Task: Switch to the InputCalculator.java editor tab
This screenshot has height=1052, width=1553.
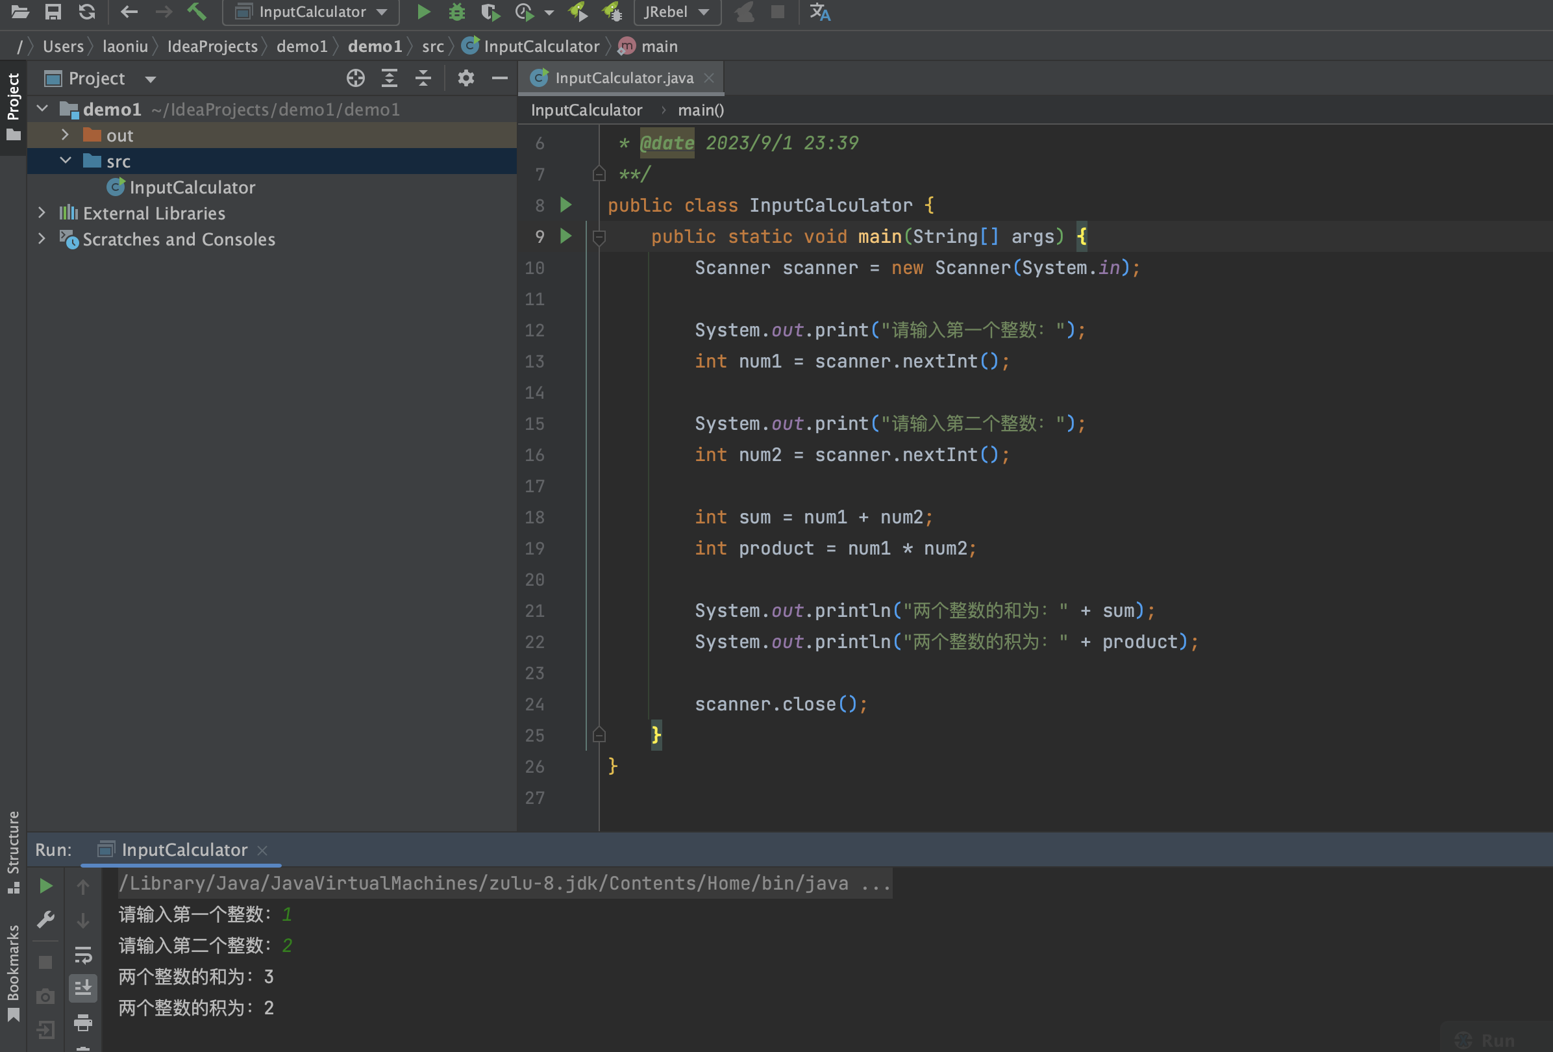Action: tap(623, 78)
